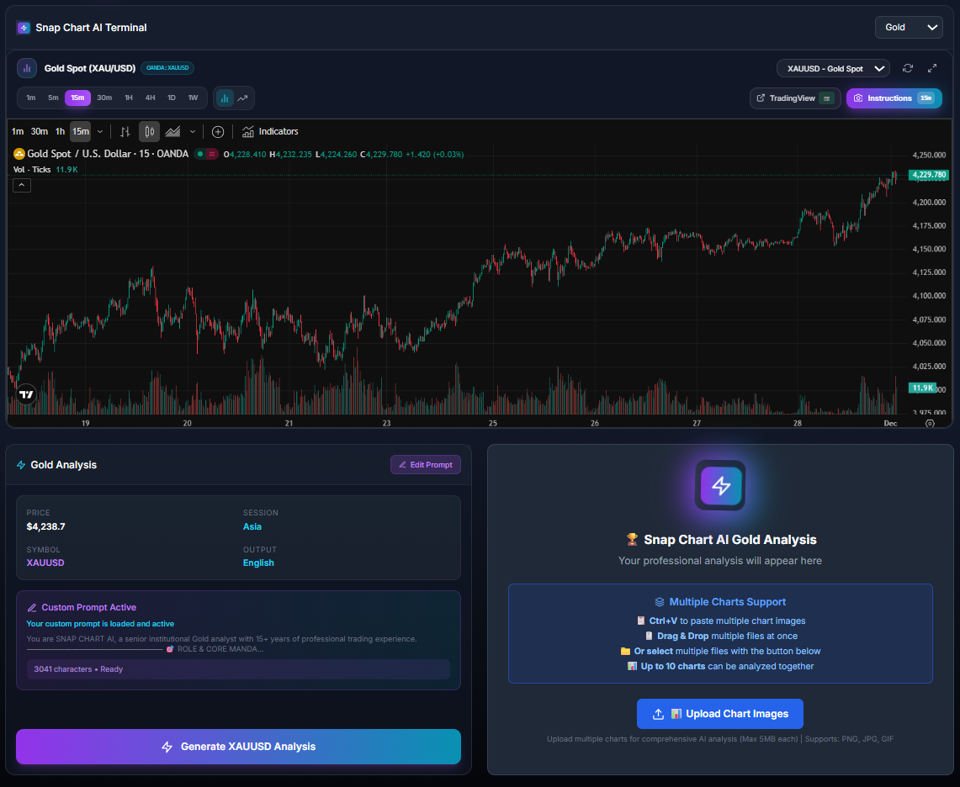The image size is (960, 787).
Task: Select the Candles chart style icon
Action: pos(150,131)
